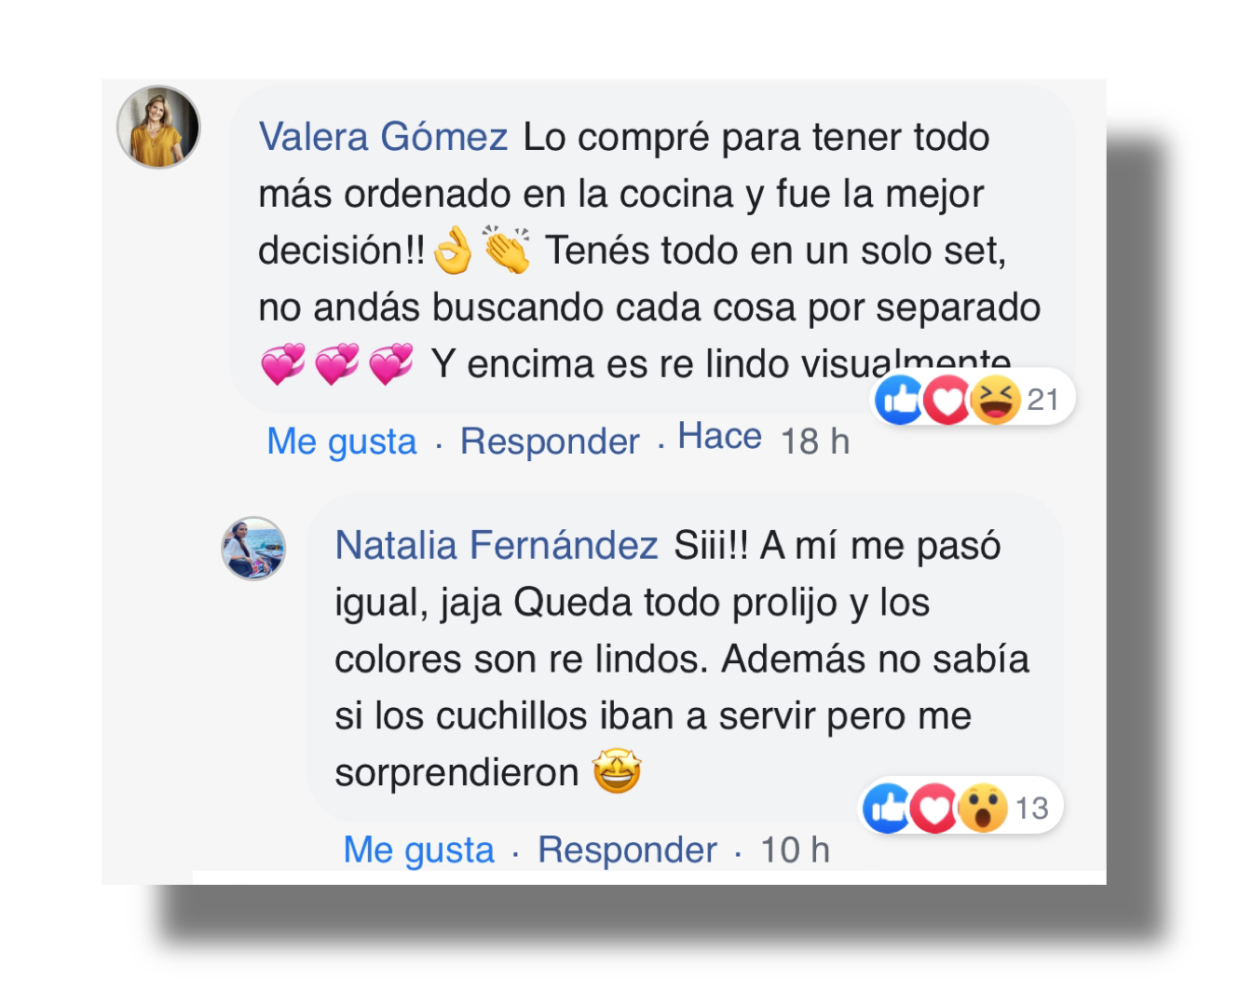
Task: Open Valera Gómez's profile picture
Action: tap(158, 128)
